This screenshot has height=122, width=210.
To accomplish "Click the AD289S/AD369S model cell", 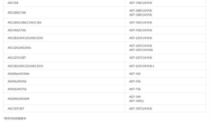I will [x=18, y=99].
